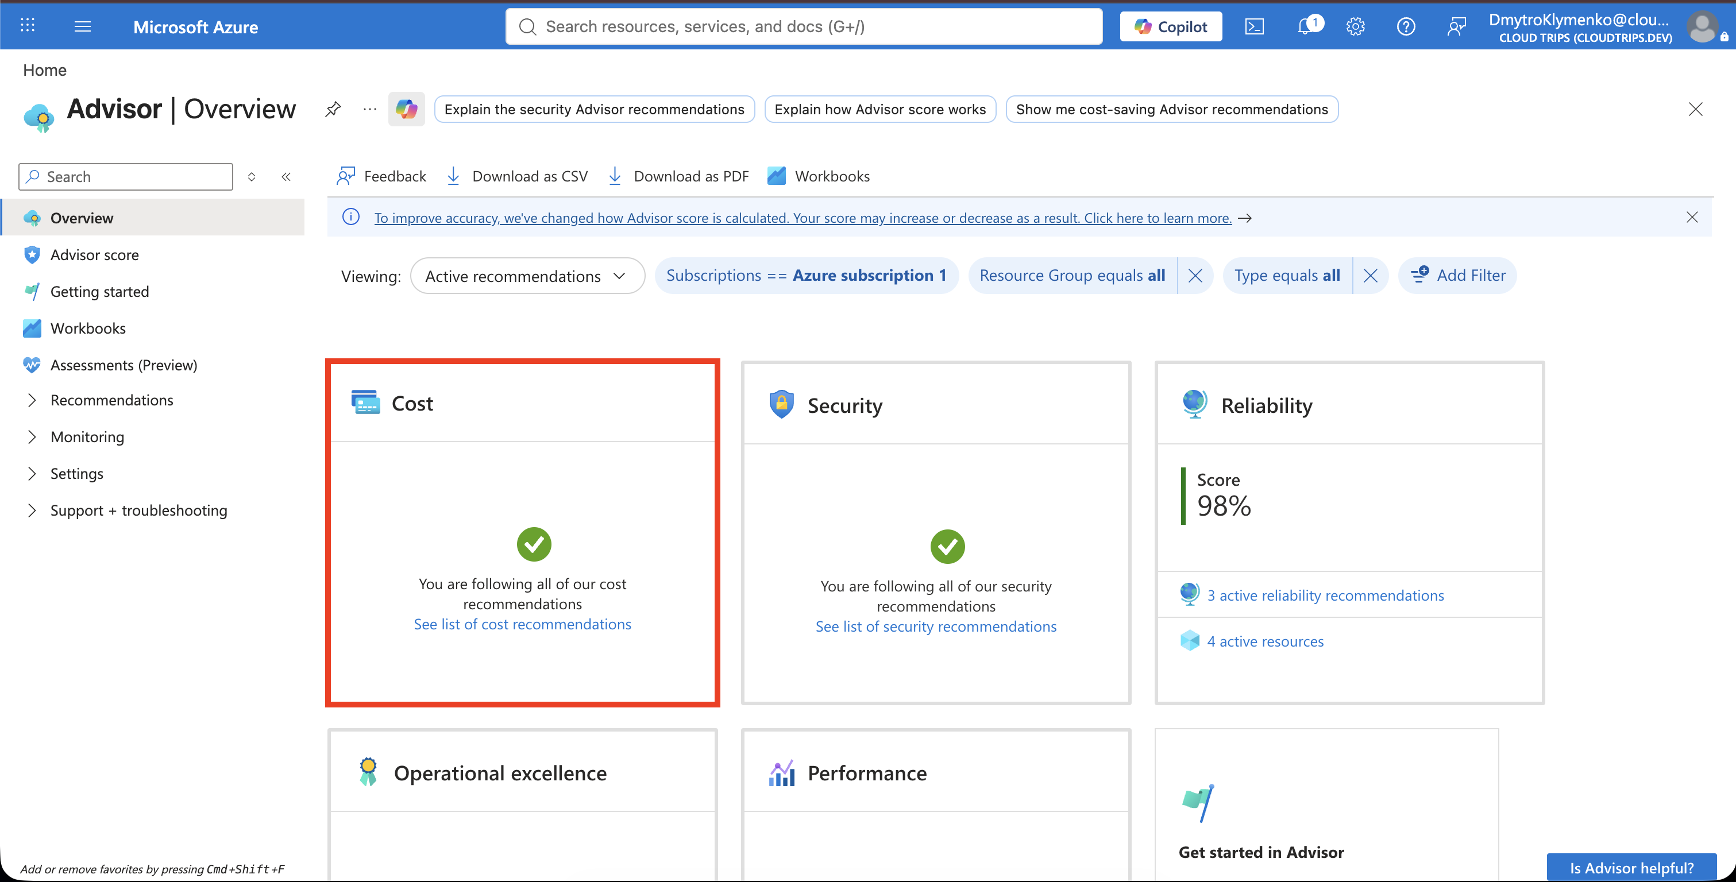Click the Copilot button in the header
The height and width of the screenshot is (882, 1736).
(1171, 26)
